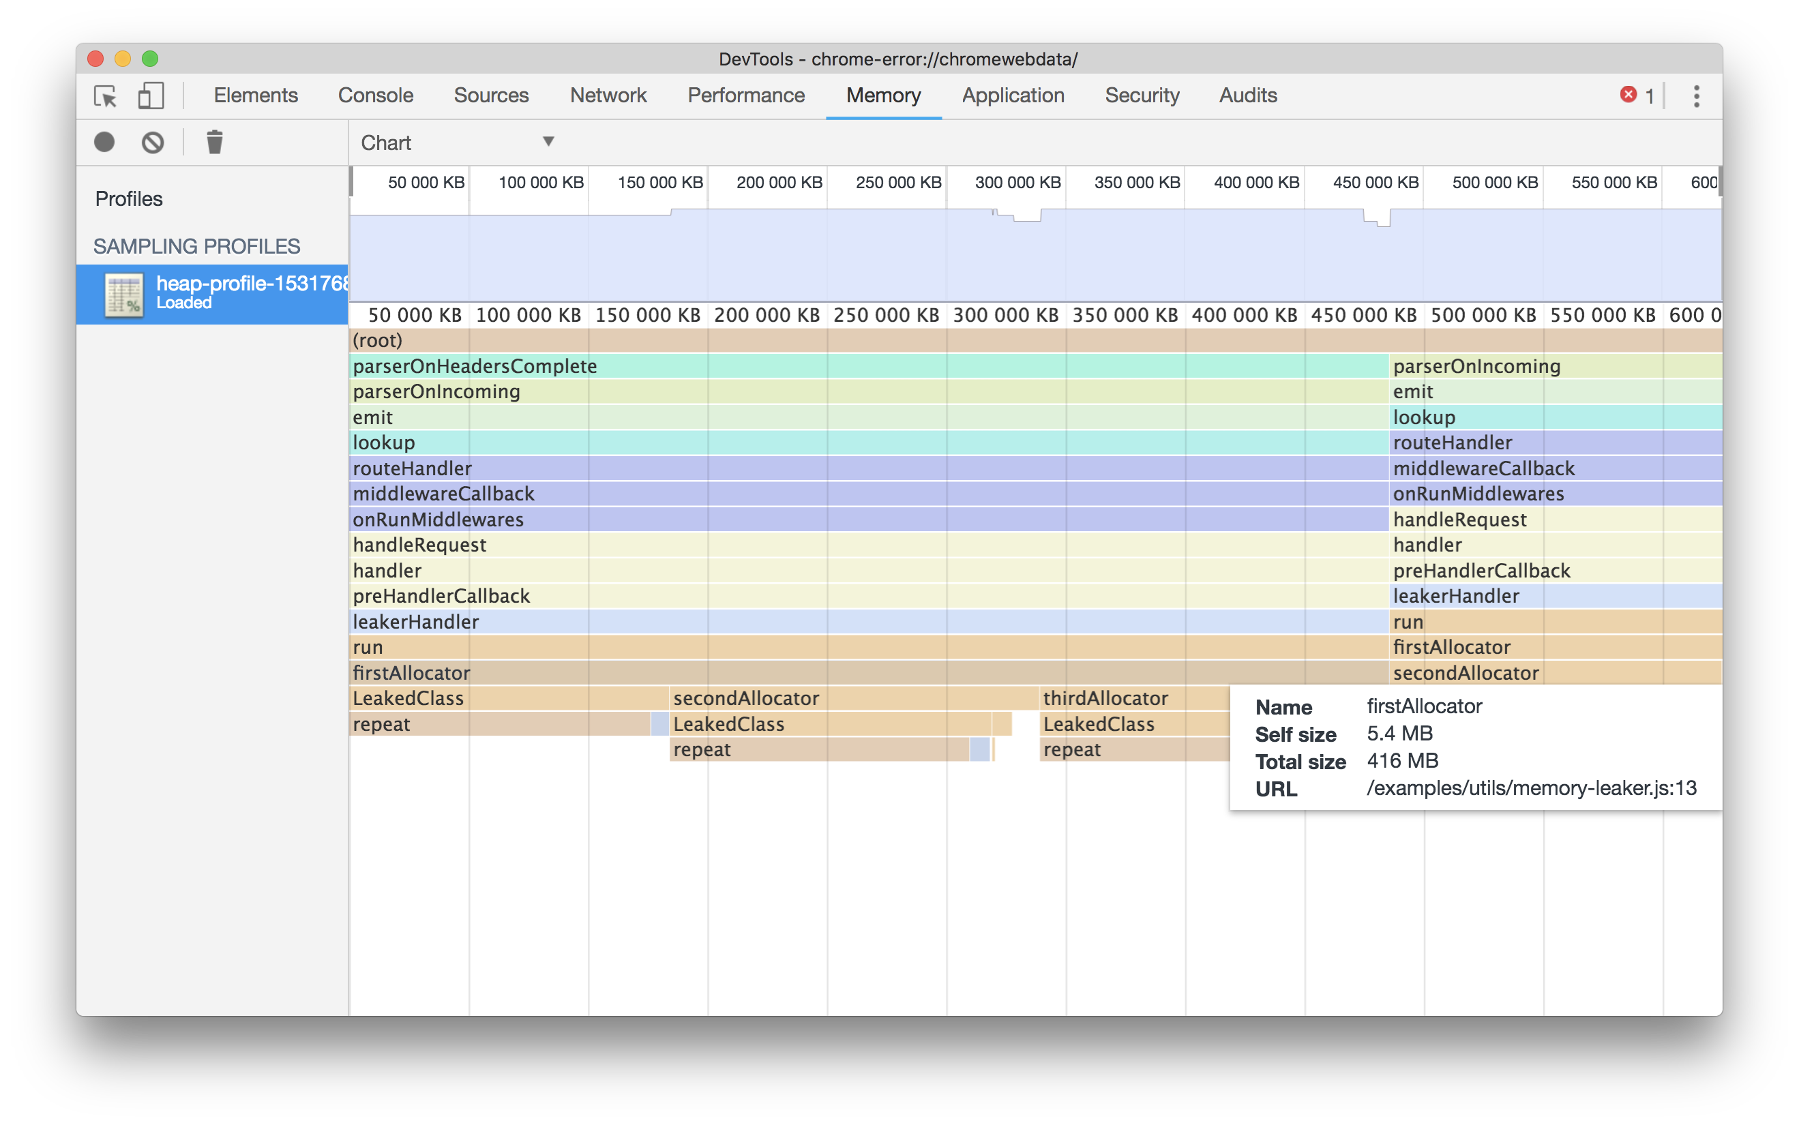Screen dimensions: 1799x1125
Task: Open the Network tab
Action: [608, 95]
